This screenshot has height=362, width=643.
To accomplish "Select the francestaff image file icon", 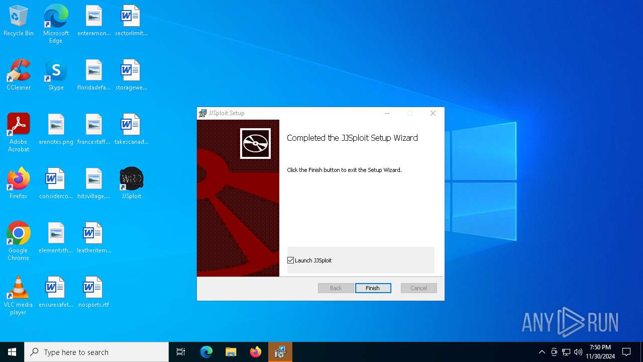I will (x=94, y=129).
